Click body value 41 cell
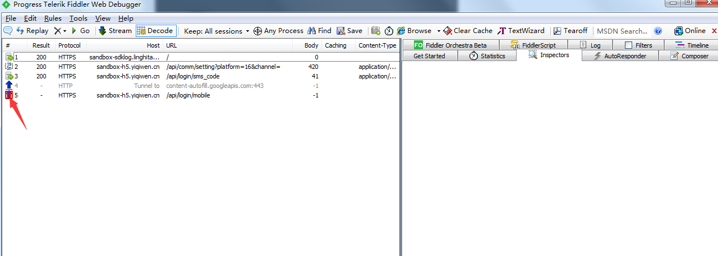Viewport: 718px width, 256px height. pos(315,76)
